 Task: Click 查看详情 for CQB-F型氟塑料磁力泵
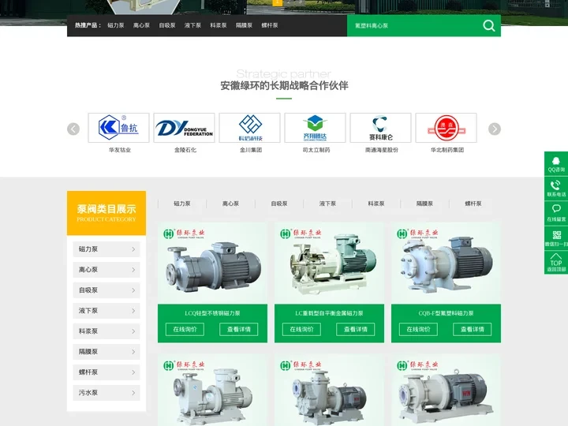click(473, 329)
